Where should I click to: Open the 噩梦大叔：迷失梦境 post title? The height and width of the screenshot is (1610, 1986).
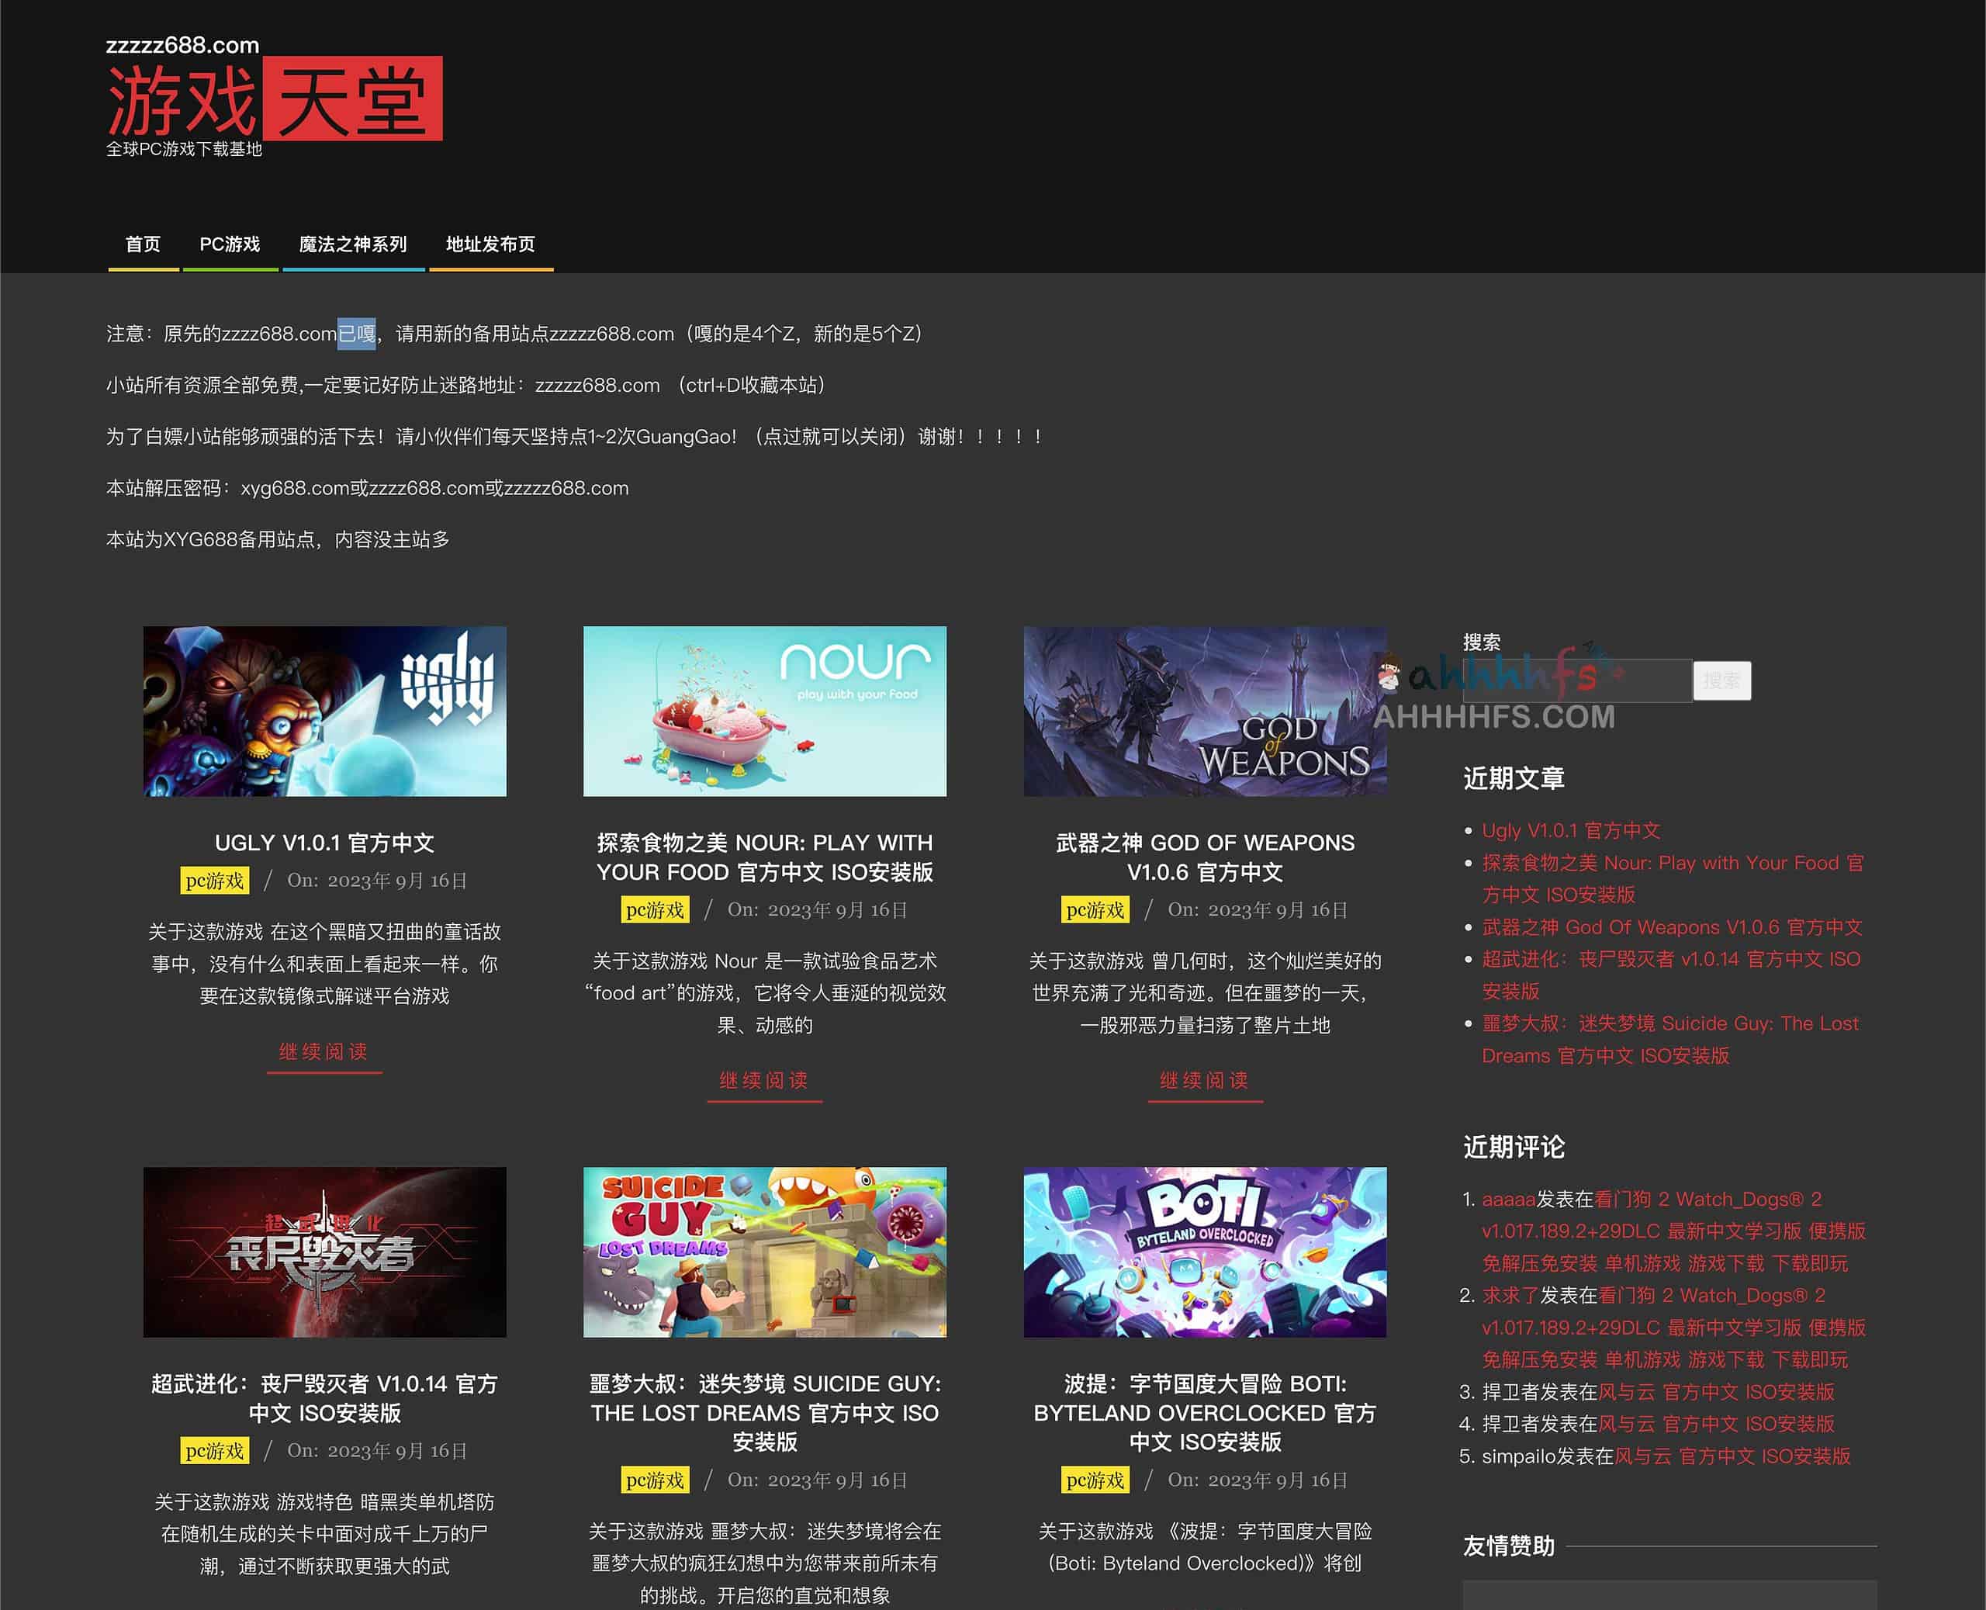(764, 1412)
